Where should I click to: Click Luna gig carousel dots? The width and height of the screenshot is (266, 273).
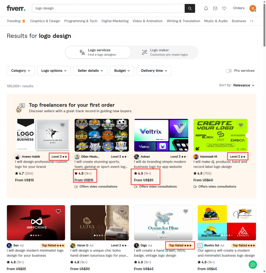[x=100, y=235]
